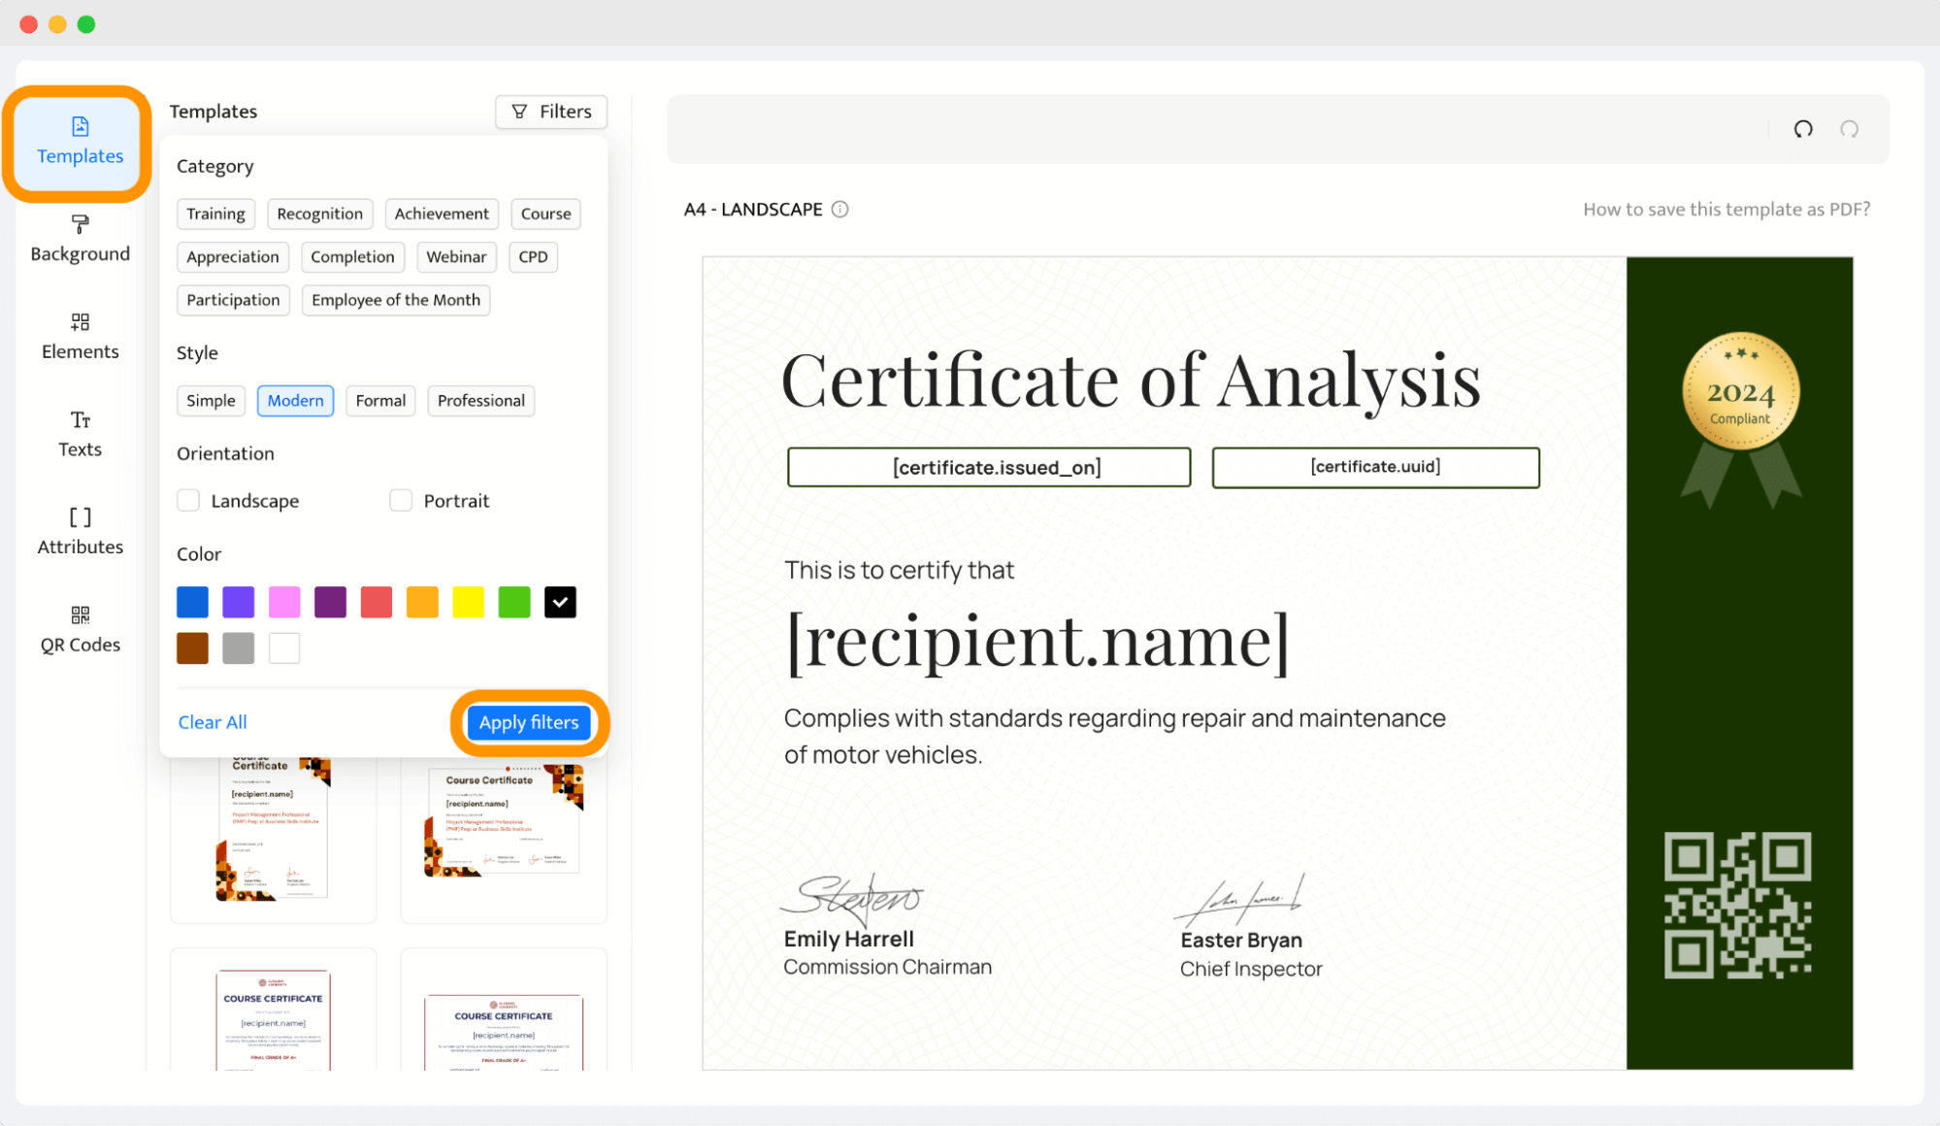Select the Participation category chip

click(233, 300)
